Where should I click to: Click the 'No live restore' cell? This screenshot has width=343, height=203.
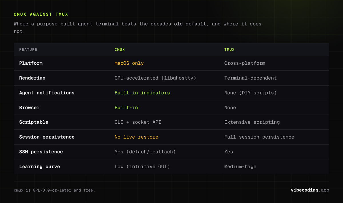click(136, 137)
